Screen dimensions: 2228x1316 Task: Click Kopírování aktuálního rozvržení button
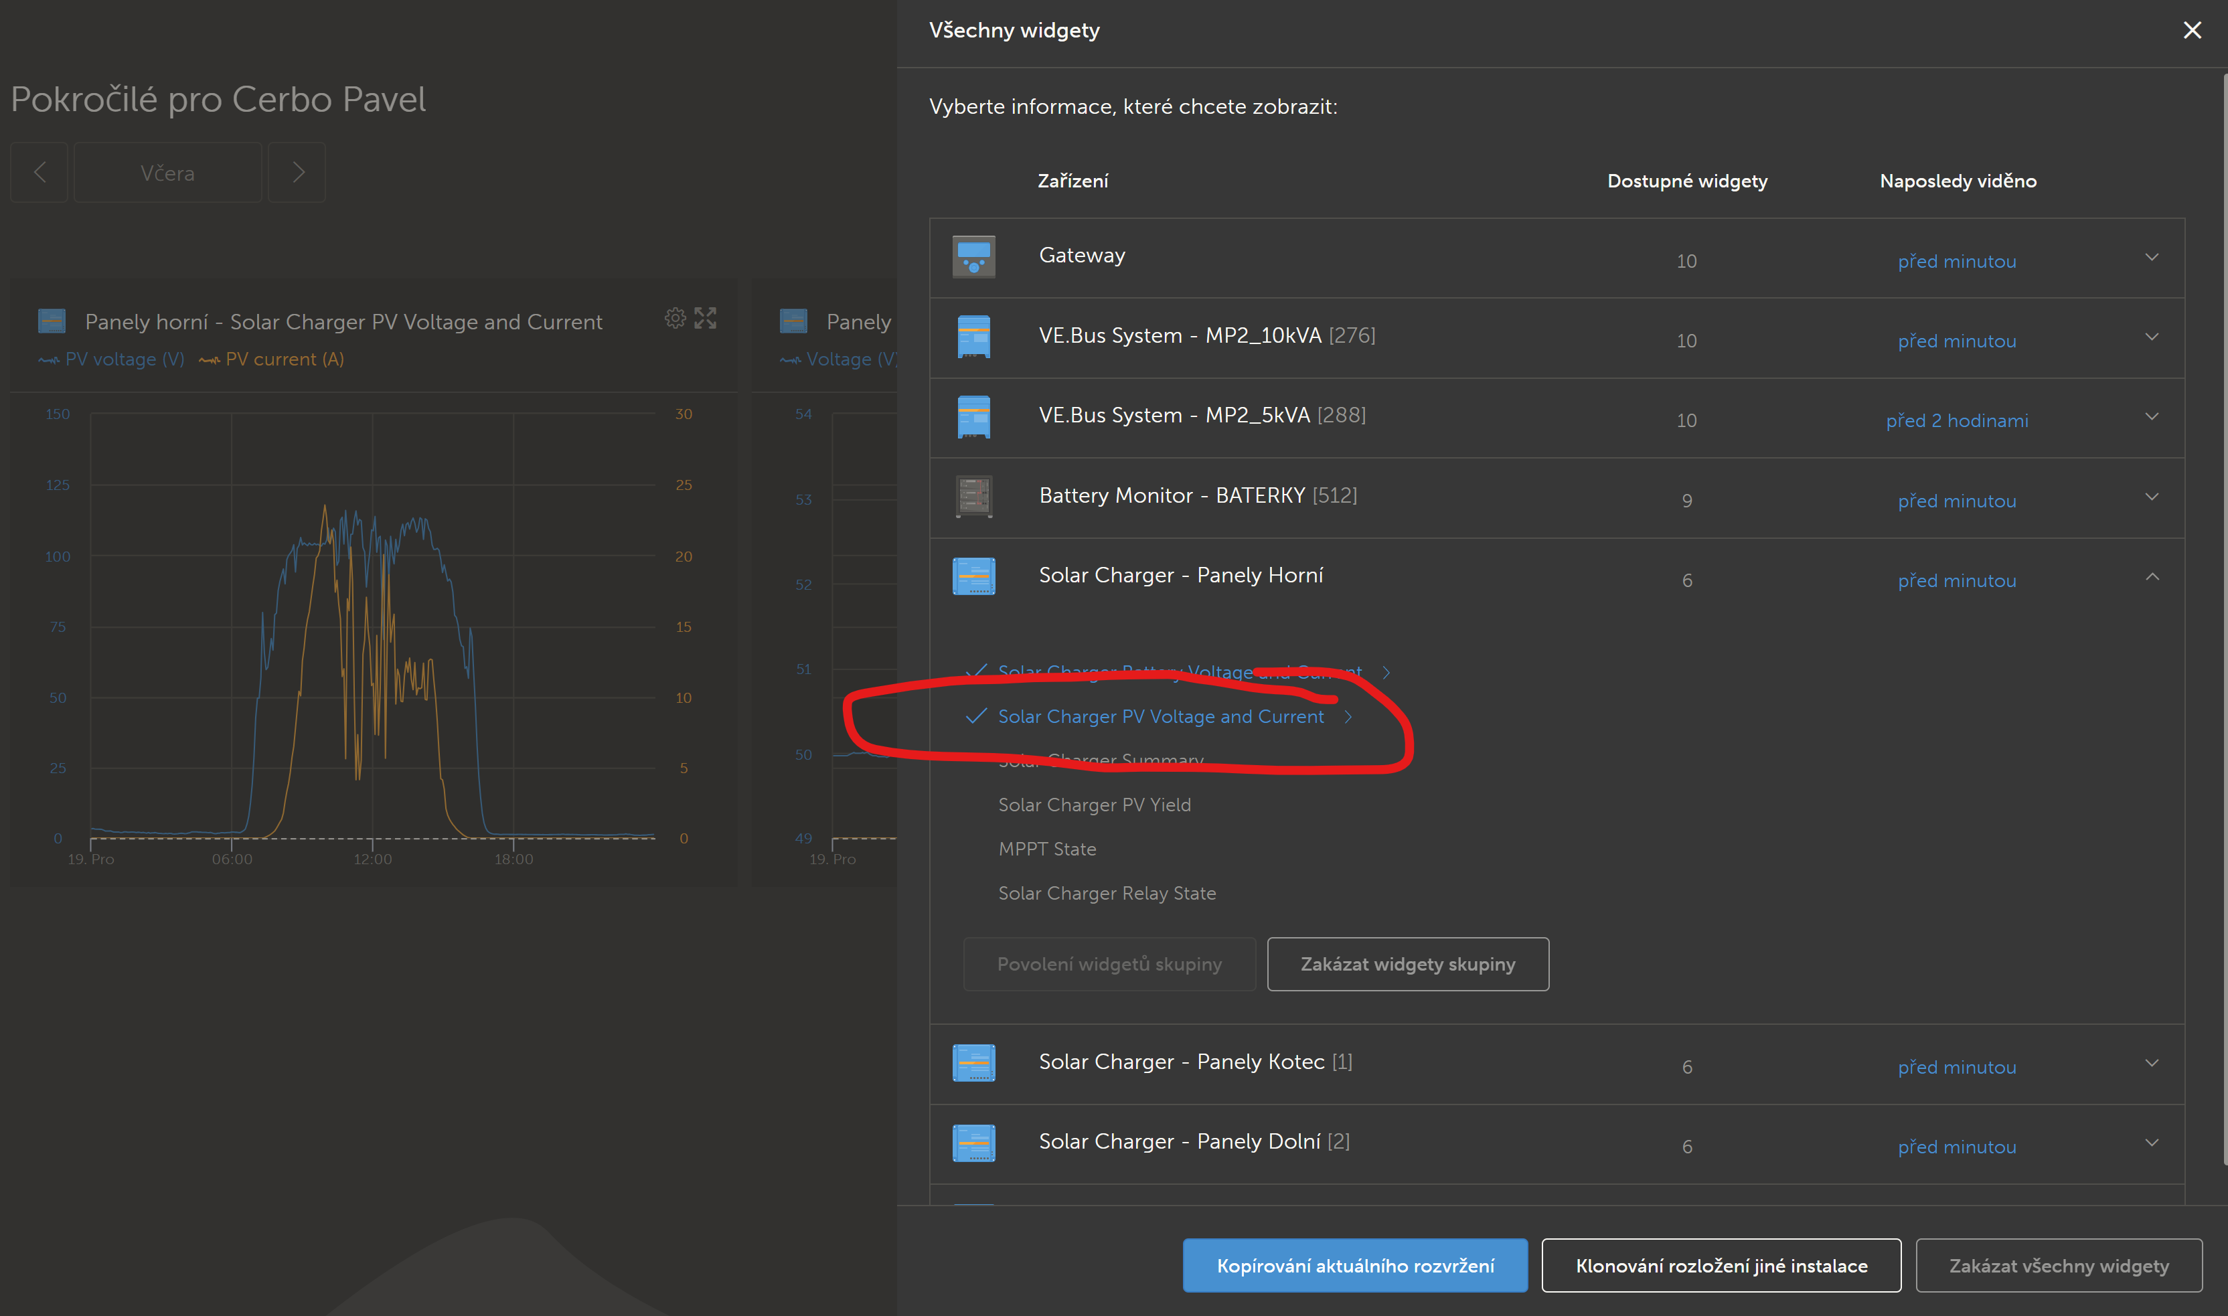(1354, 1265)
